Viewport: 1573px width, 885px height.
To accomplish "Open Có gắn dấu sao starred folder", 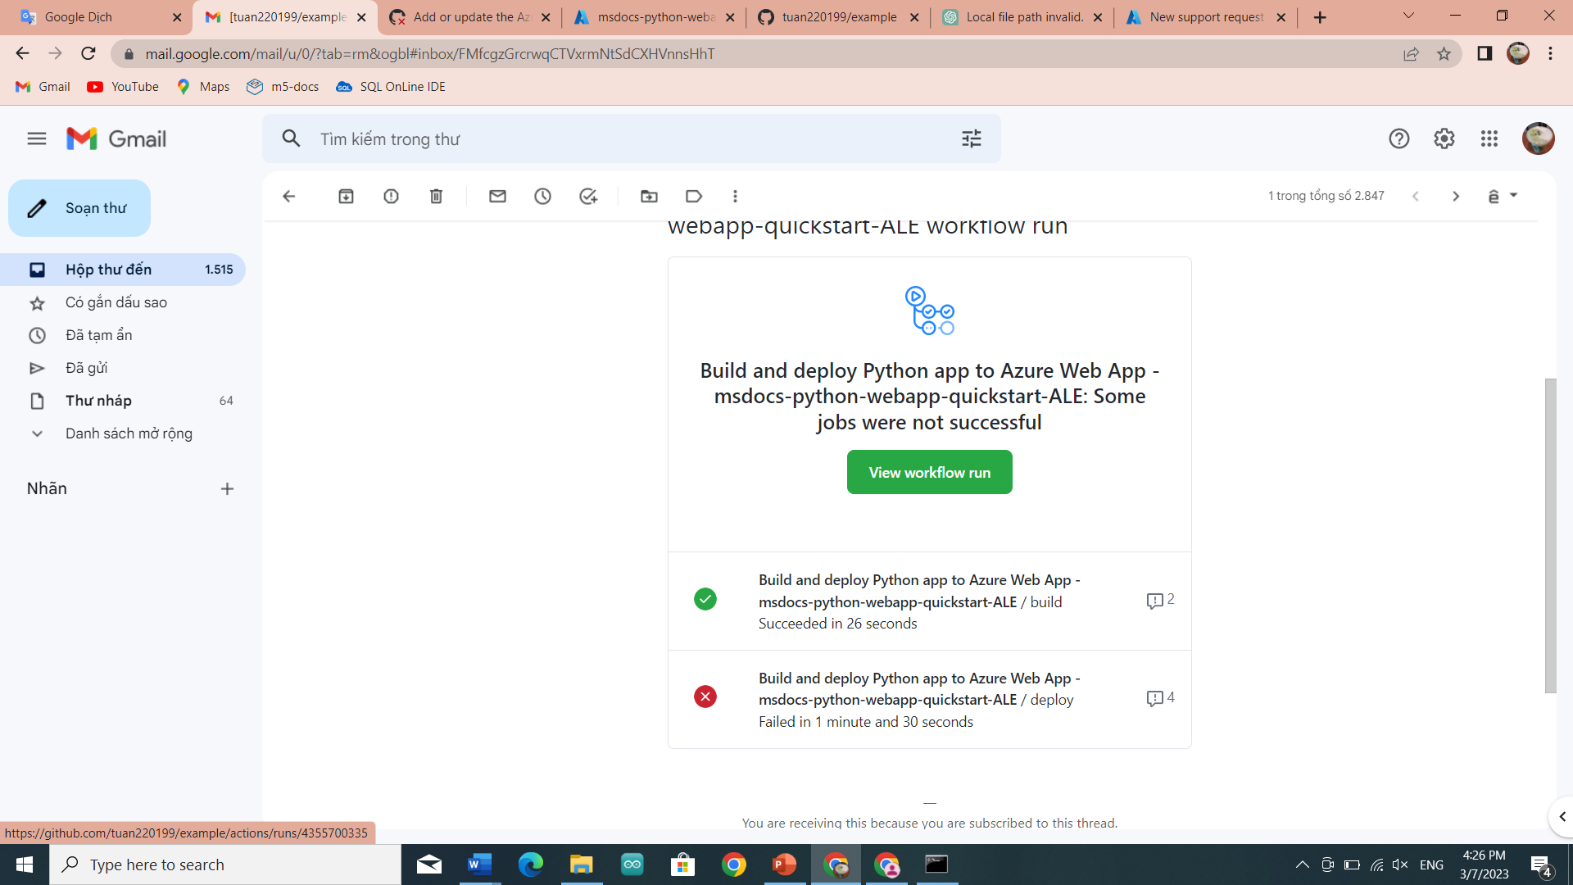I will (123, 302).
